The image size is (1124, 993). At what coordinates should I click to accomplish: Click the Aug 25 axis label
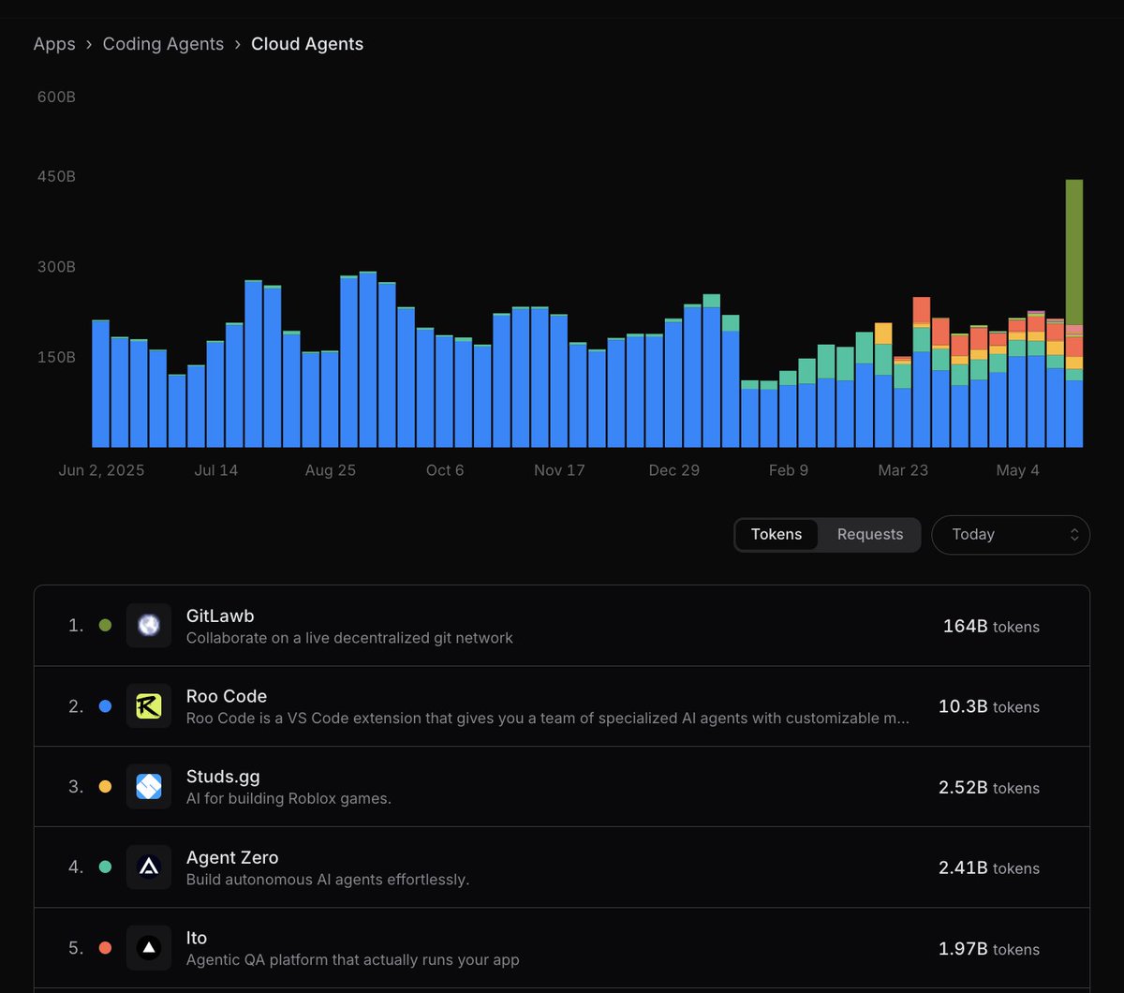pyautogui.click(x=331, y=470)
